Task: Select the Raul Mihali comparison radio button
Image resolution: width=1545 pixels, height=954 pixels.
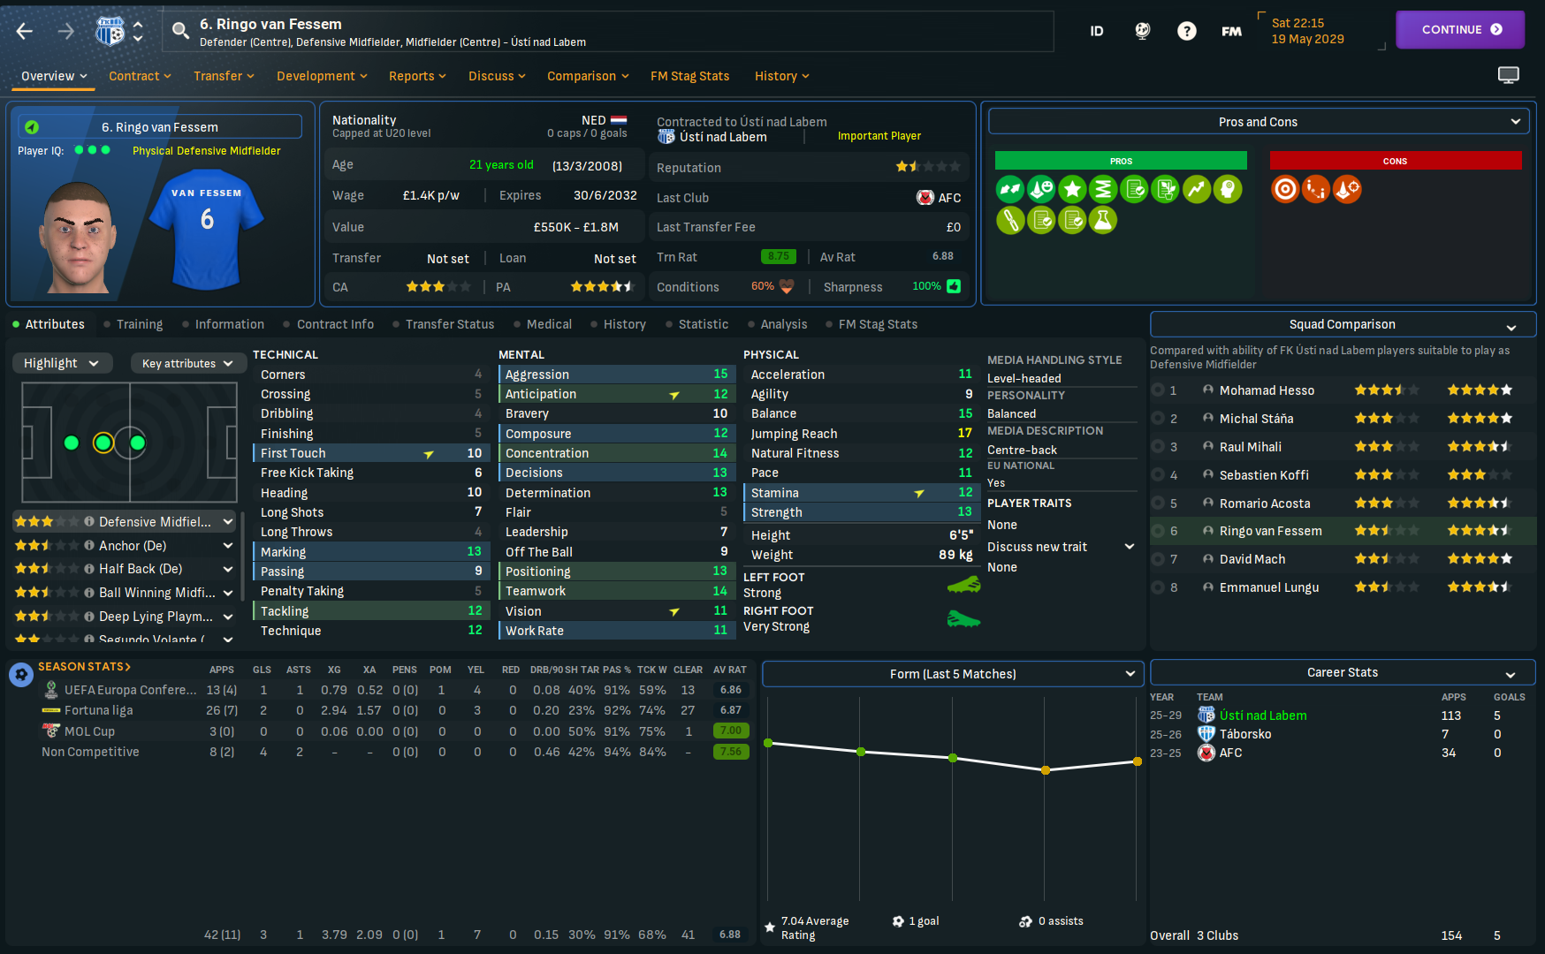Action: 1158,447
